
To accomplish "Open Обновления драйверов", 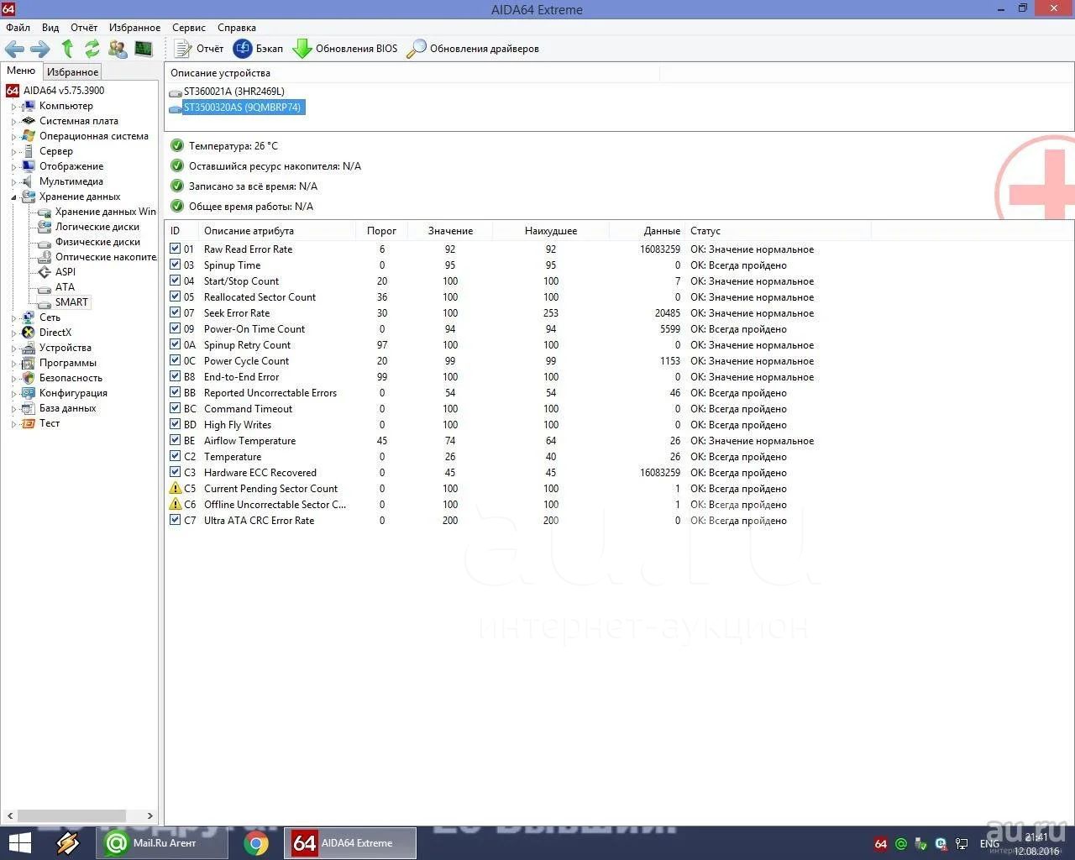I will (x=473, y=49).
